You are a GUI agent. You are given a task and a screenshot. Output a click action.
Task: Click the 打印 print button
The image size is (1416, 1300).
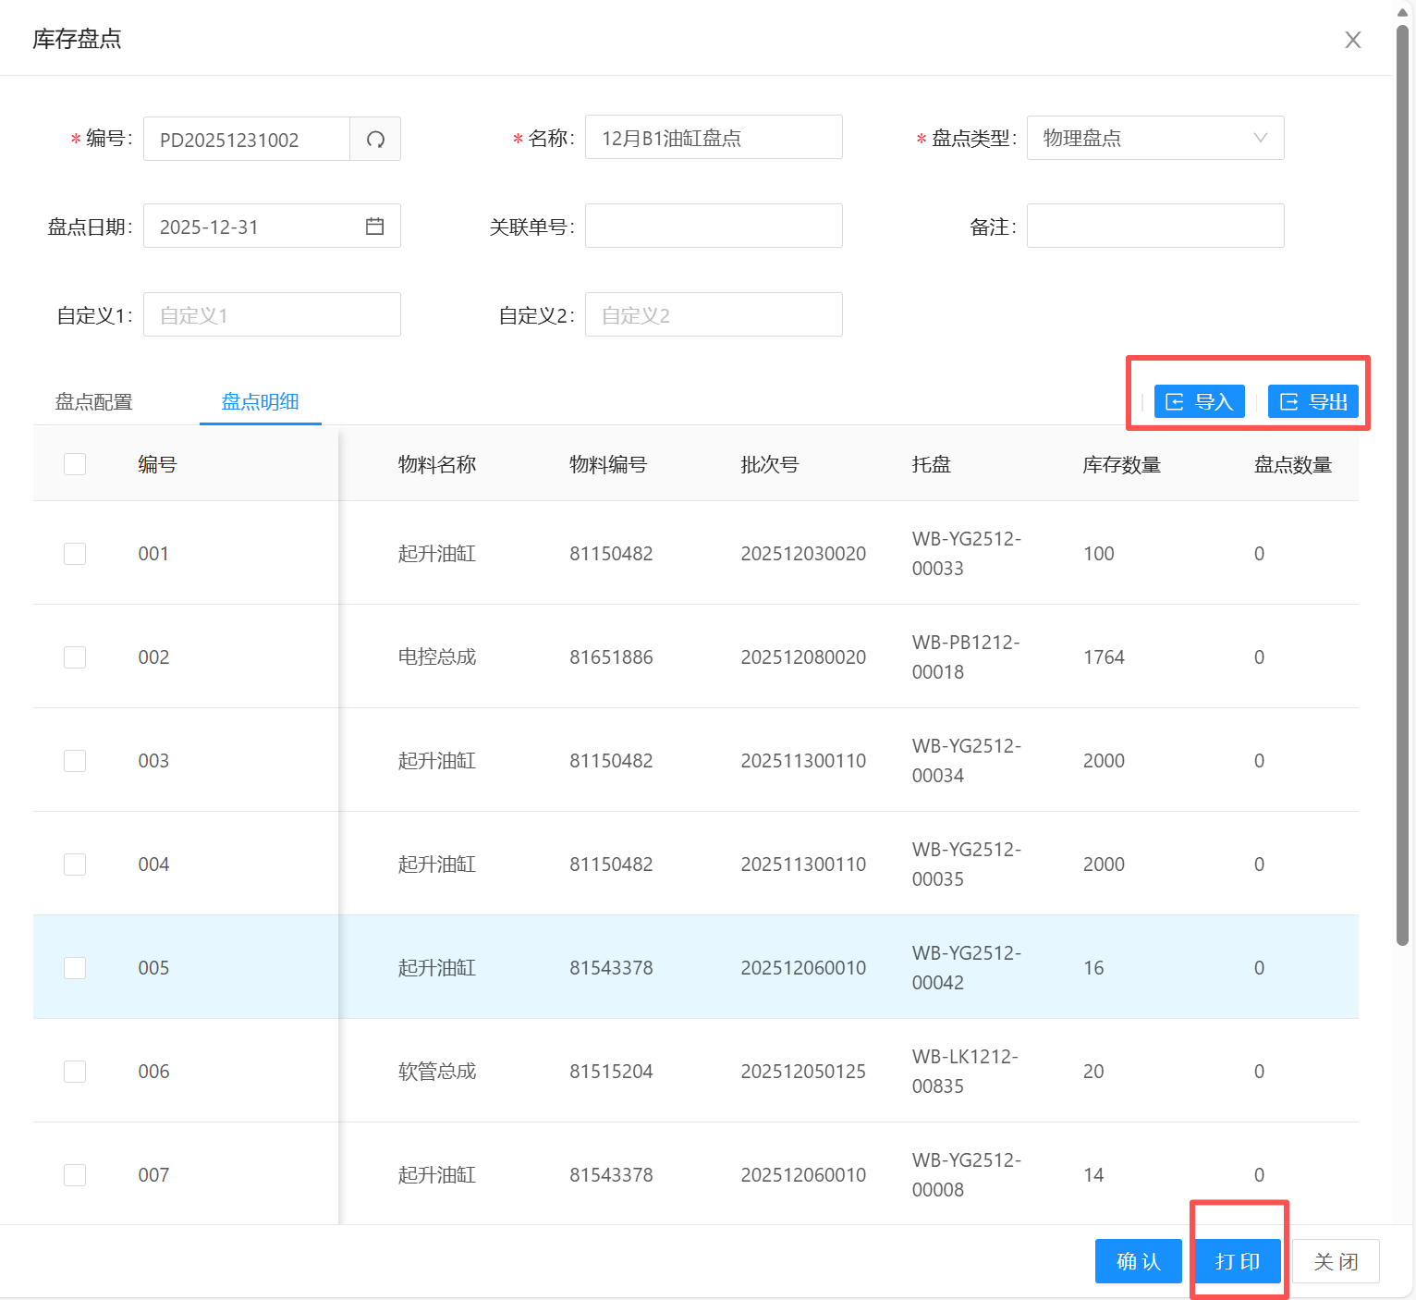point(1238,1261)
